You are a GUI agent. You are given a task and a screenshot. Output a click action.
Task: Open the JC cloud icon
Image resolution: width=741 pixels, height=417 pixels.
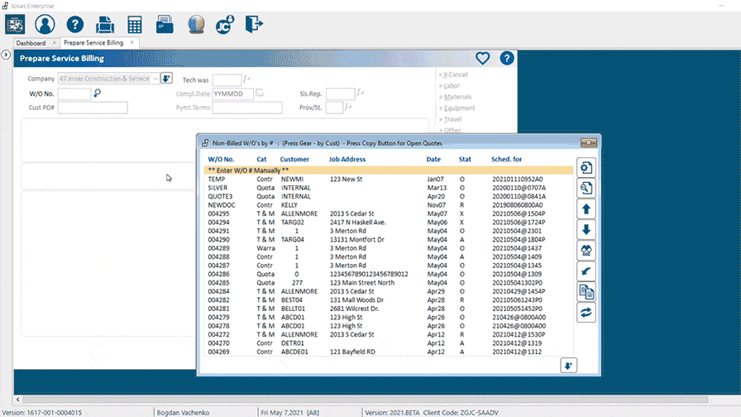[x=225, y=25]
